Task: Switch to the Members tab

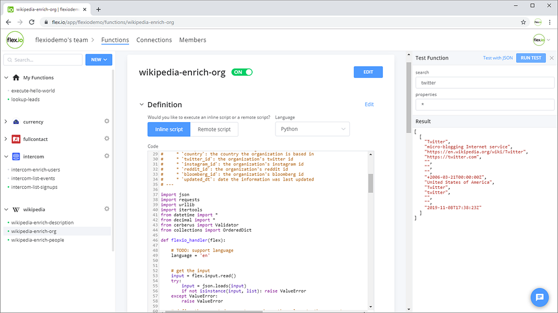Action: tap(192, 40)
